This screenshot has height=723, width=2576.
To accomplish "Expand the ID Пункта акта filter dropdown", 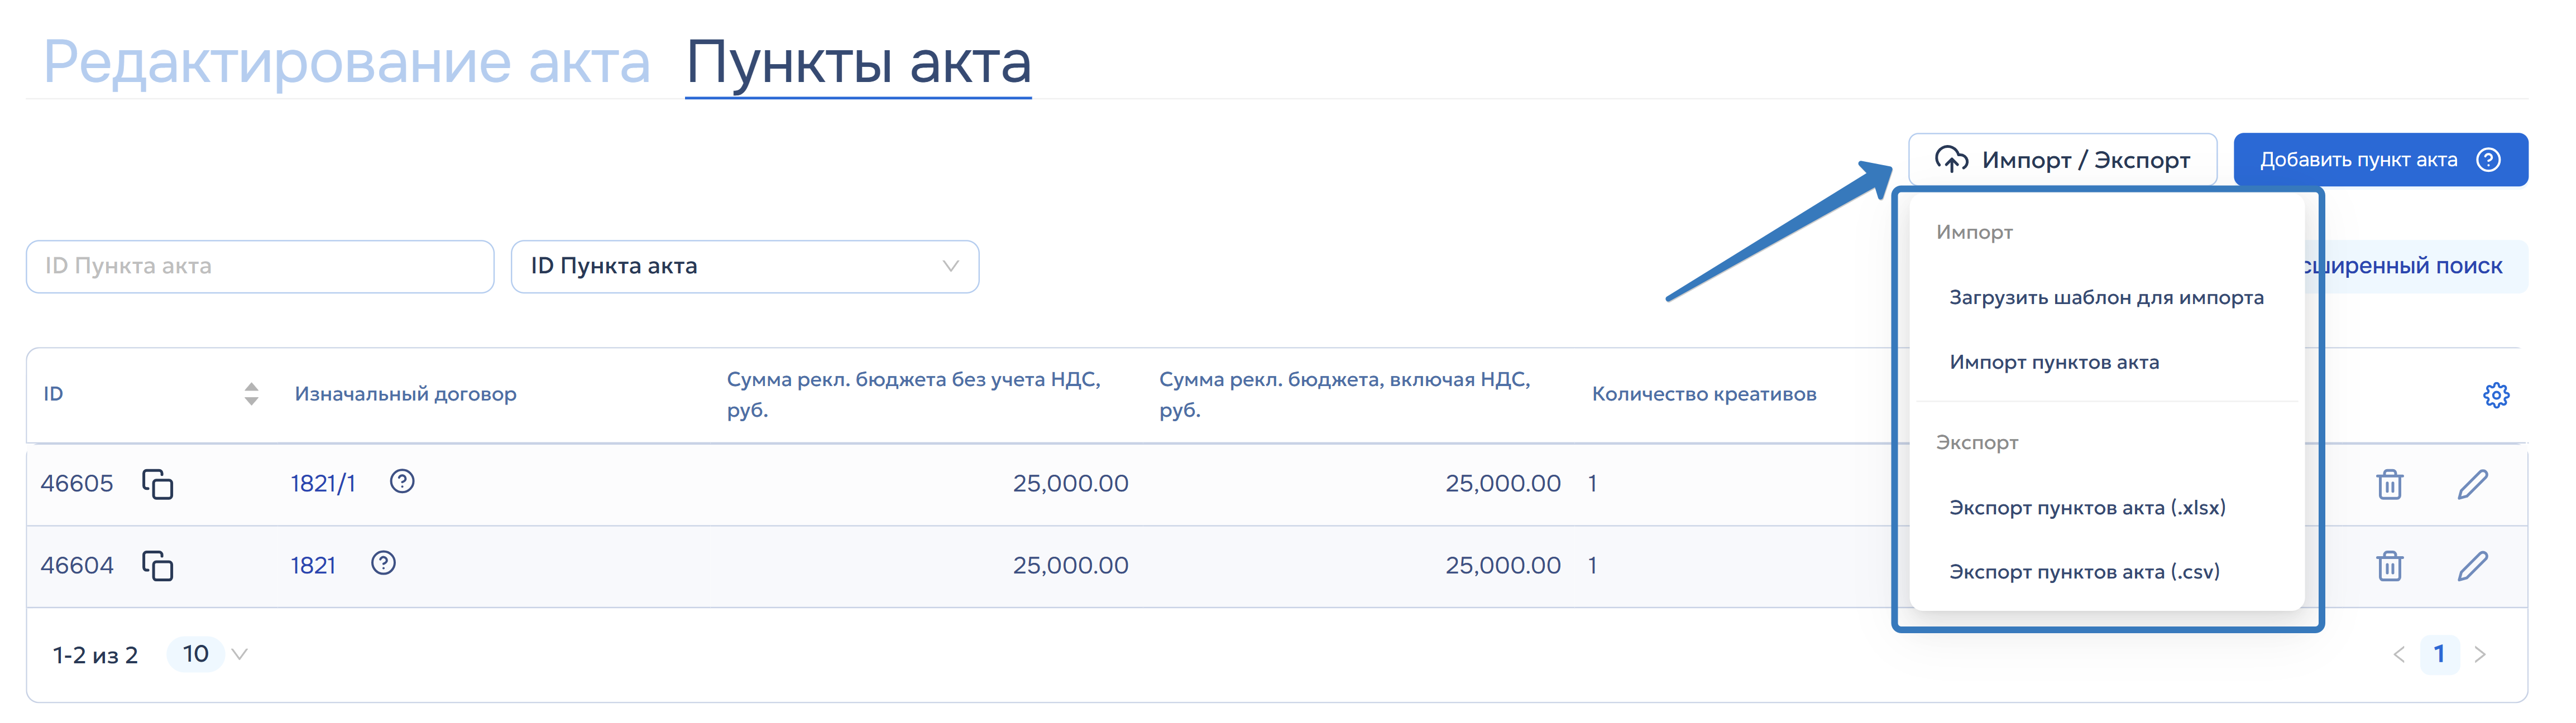I will pos(745,267).
